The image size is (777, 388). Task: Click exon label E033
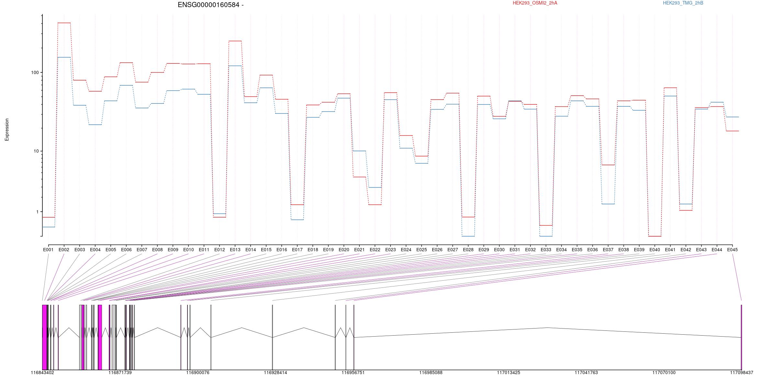coord(546,250)
